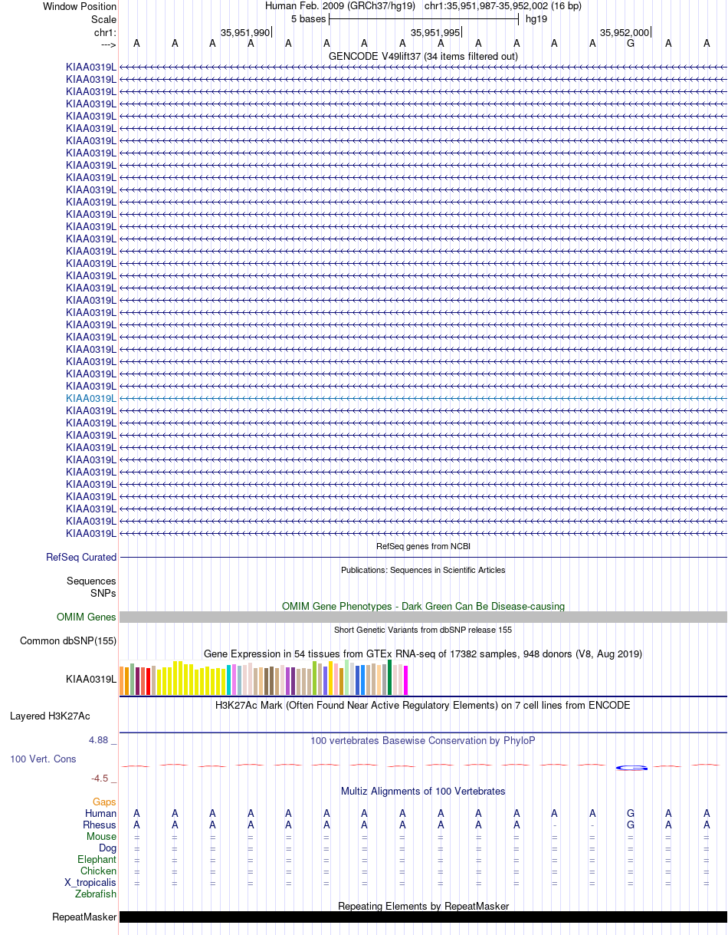Screen dimensions: 728x935
Task: Click the first orange bar in the GTEx chart
Action: coord(122,681)
